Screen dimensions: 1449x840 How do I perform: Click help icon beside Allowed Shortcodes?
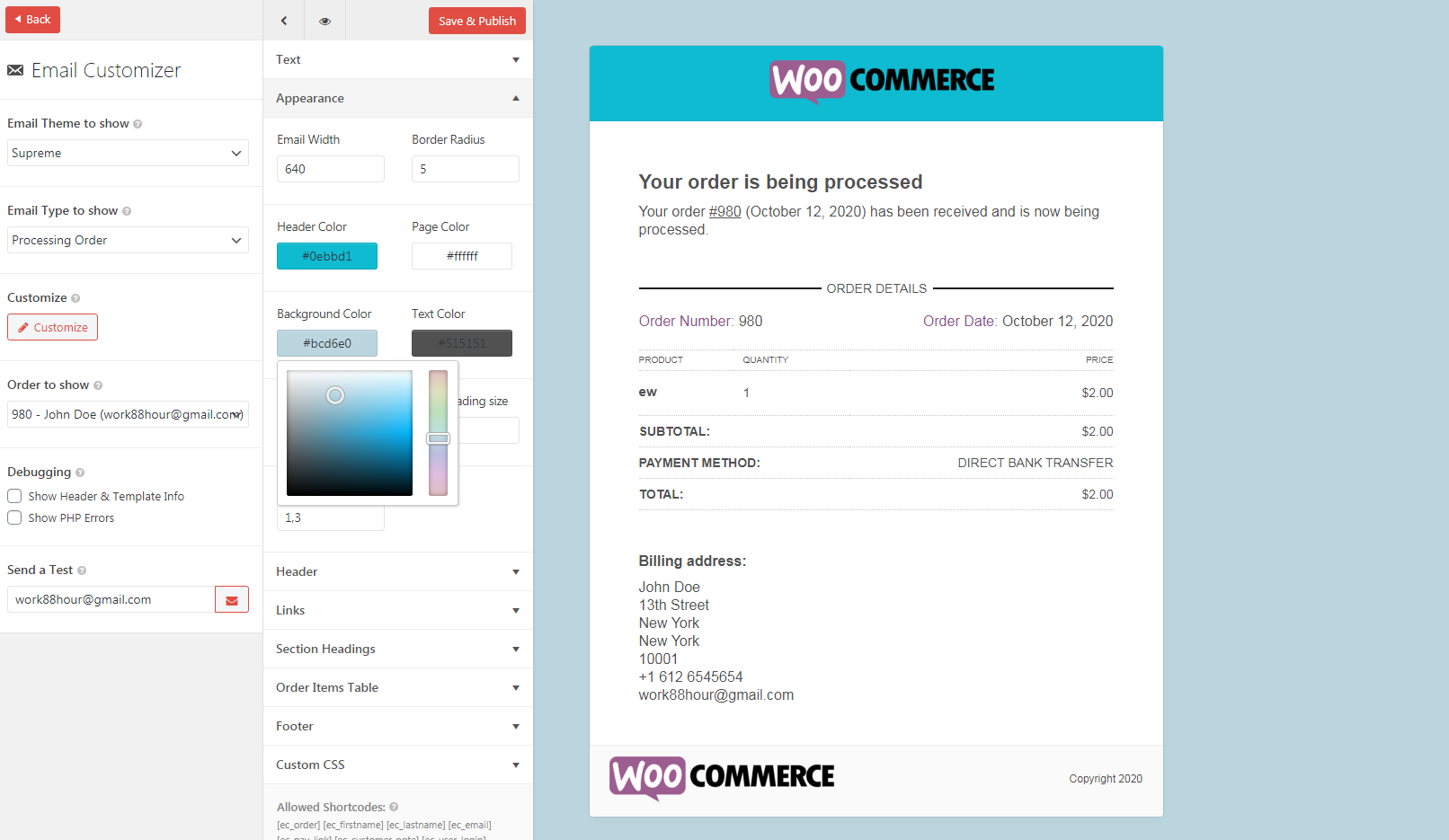coord(394,808)
